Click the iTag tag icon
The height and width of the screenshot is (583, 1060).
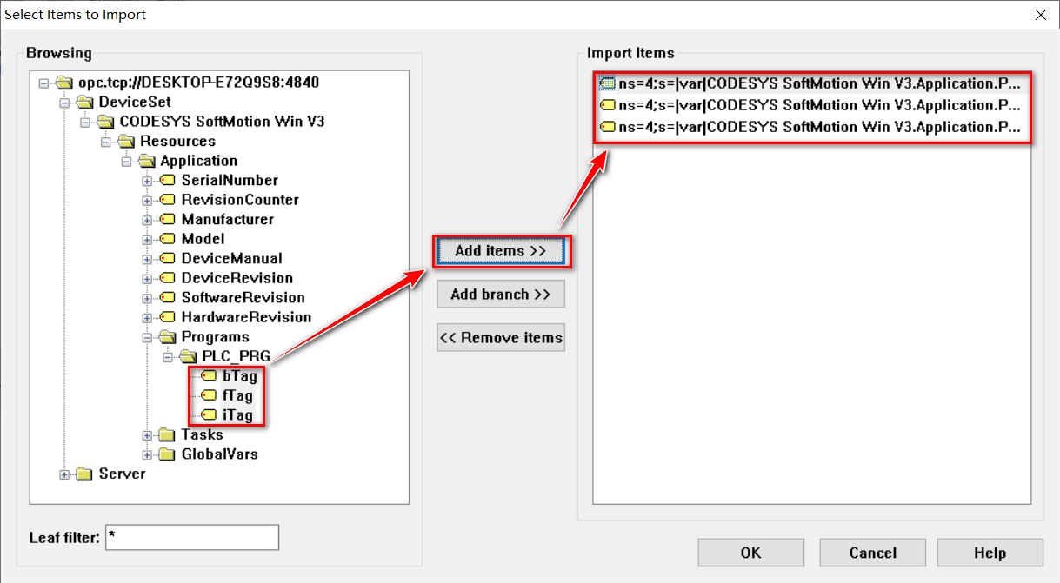click(x=209, y=415)
